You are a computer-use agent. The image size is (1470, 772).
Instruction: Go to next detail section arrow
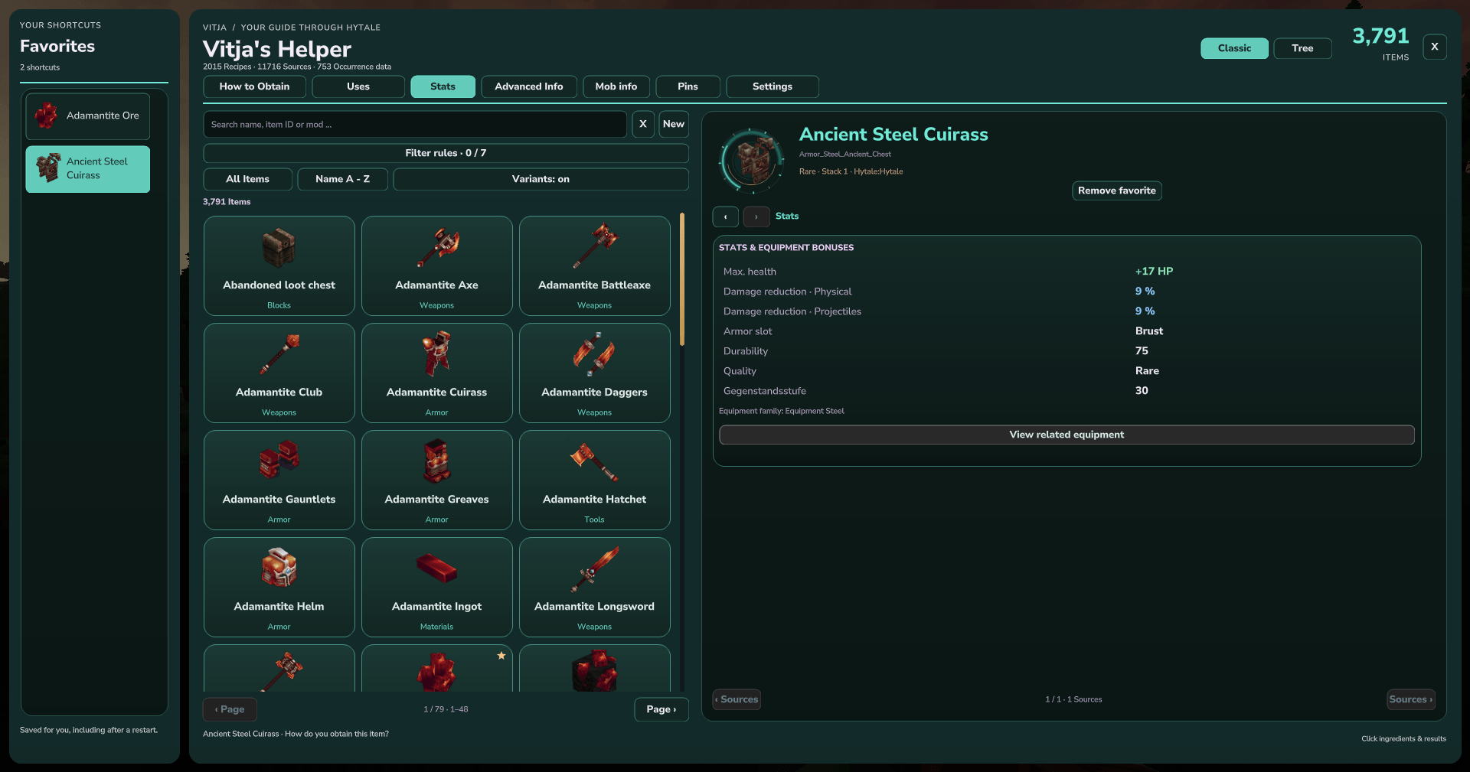(x=756, y=217)
